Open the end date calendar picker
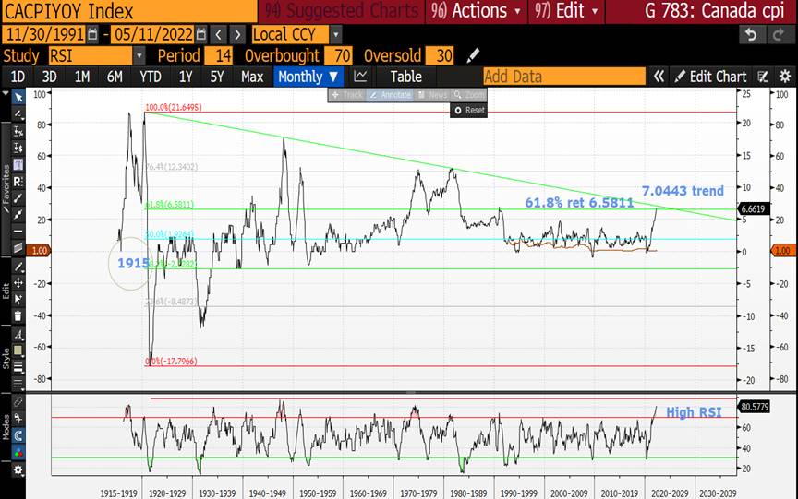Image resolution: width=798 pixels, height=499 pixels. (x=201, y=34)
